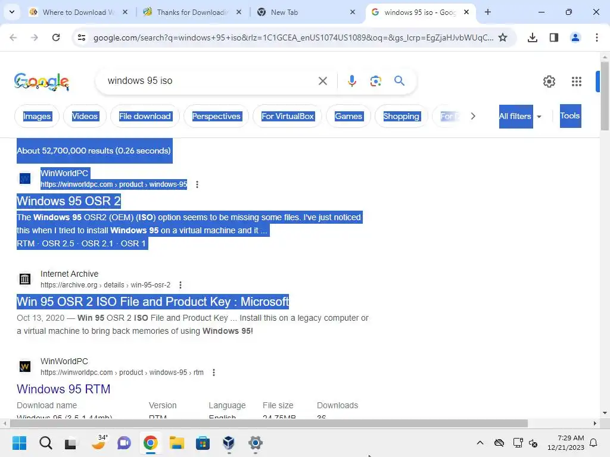Screen dimensions: 610x457
Task: Select the 'windows 95 iso' Google tab
Action: click(x=420, y=12)
